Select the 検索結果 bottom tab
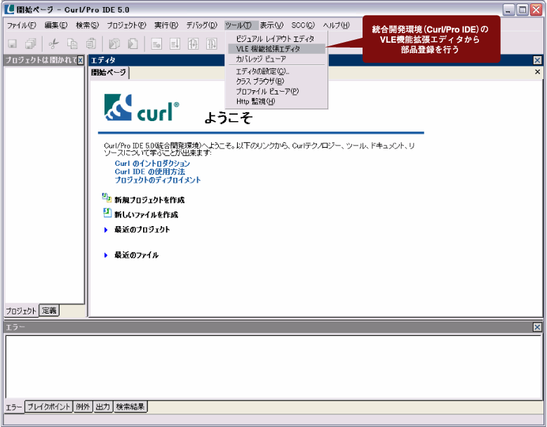 tap(130, 407)
